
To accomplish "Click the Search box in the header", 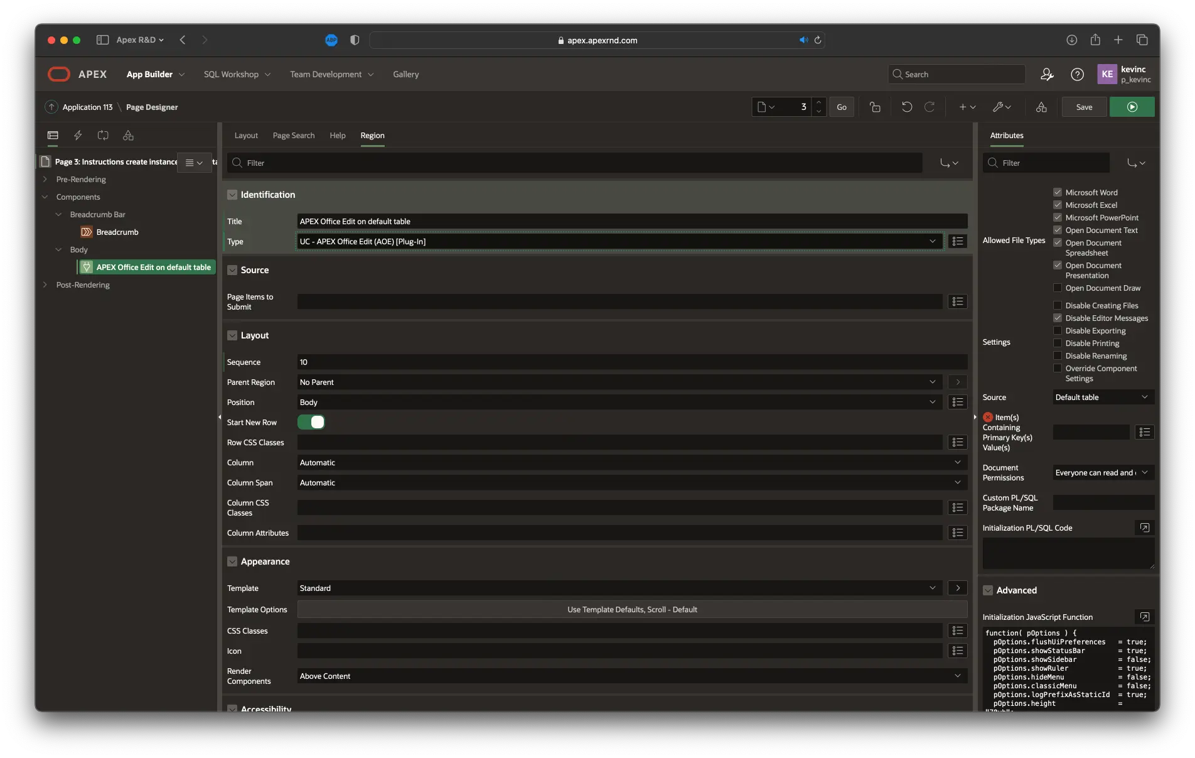I will (957, 74).
